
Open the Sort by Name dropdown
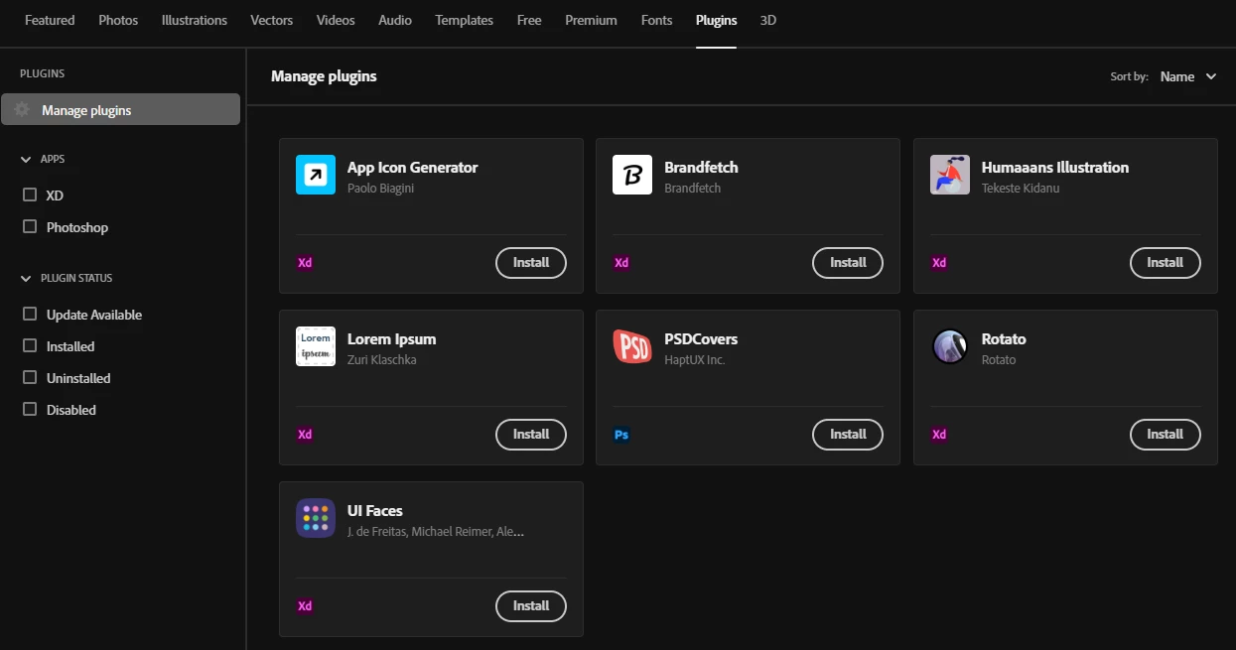pos(1188,76)
